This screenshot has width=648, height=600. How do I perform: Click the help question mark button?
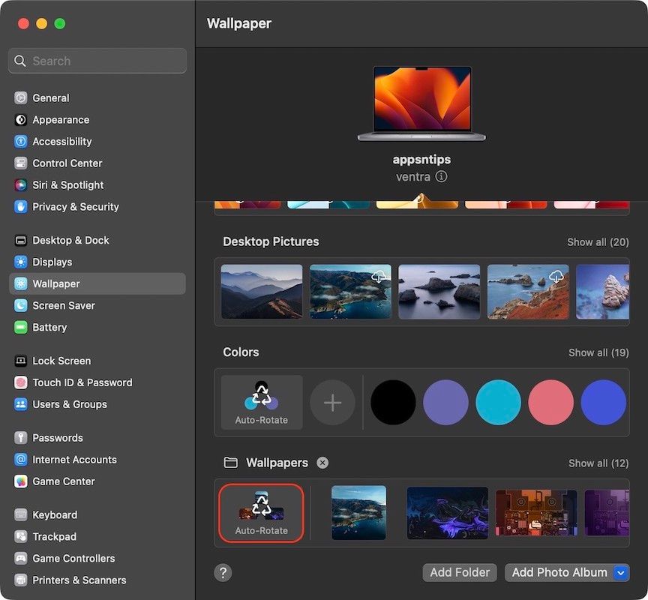tap(223, 573)
